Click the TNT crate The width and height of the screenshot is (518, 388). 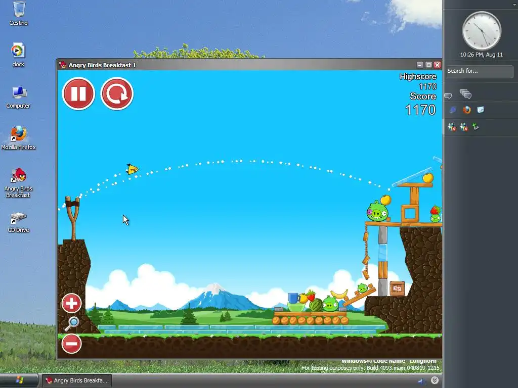[397, 288]
